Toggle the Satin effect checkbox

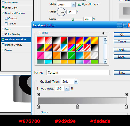pyautogui.click(x=3, y=29)
